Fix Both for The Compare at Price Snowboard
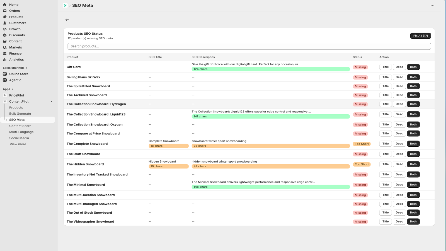 (x=413, y=134)
